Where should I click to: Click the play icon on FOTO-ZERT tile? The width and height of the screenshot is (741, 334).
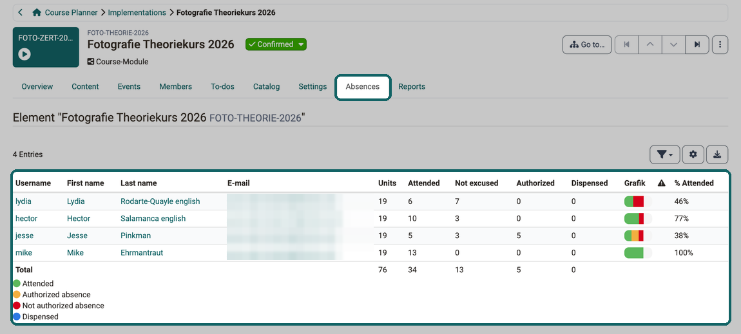click(24, 54)
